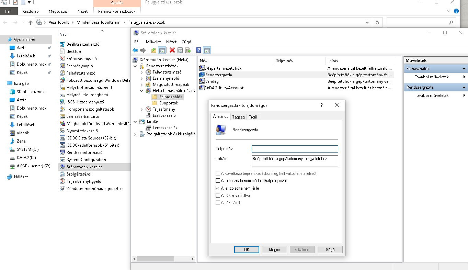Collapse Helyi felhasználók és csoportok node
Image resolution: width=468 pixels, height=270 pixels.
(x=142, y=91)
